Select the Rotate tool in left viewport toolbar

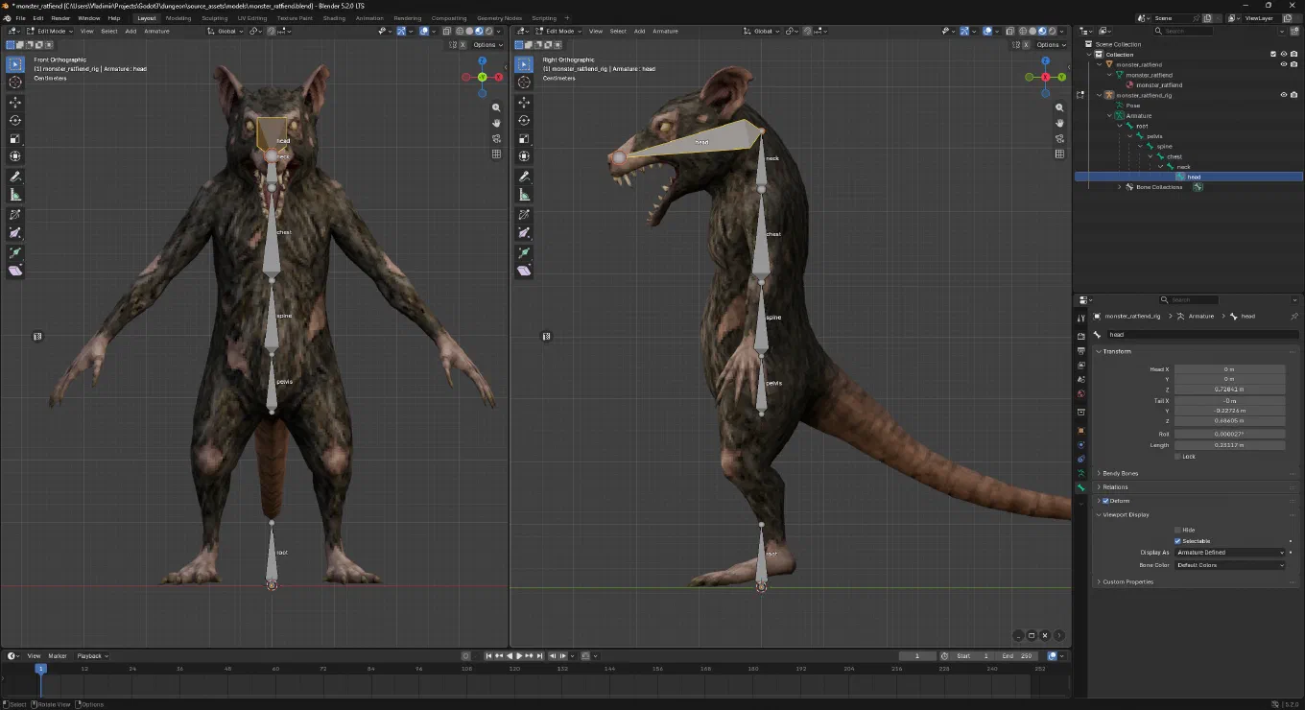[15, 120]
